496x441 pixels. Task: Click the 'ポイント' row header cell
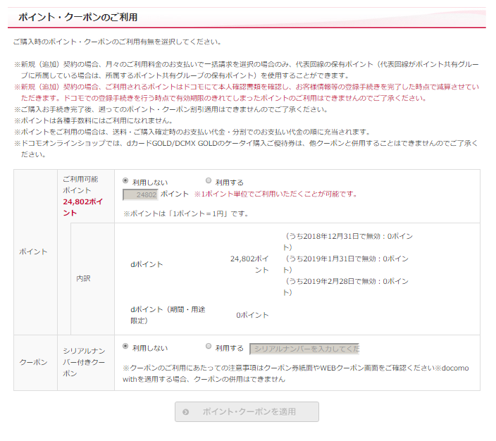tap(35, 251)
